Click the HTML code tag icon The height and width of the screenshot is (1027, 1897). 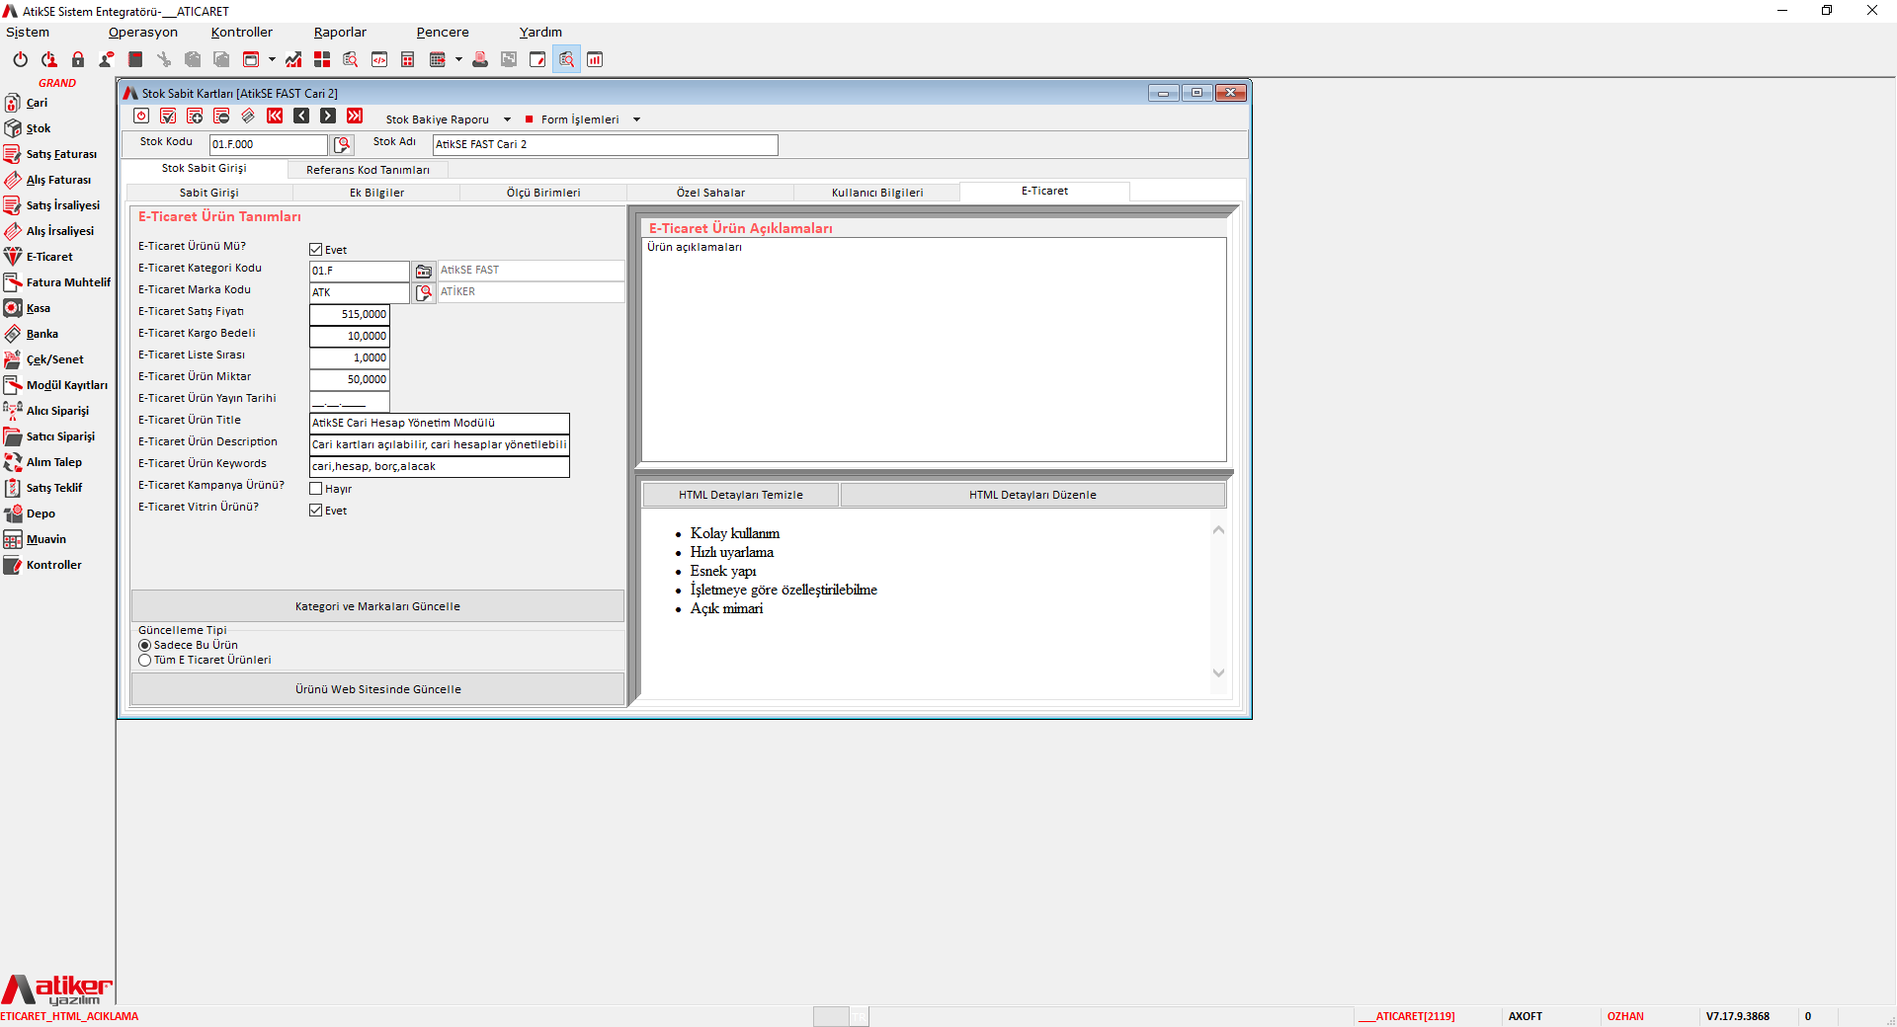379,59
